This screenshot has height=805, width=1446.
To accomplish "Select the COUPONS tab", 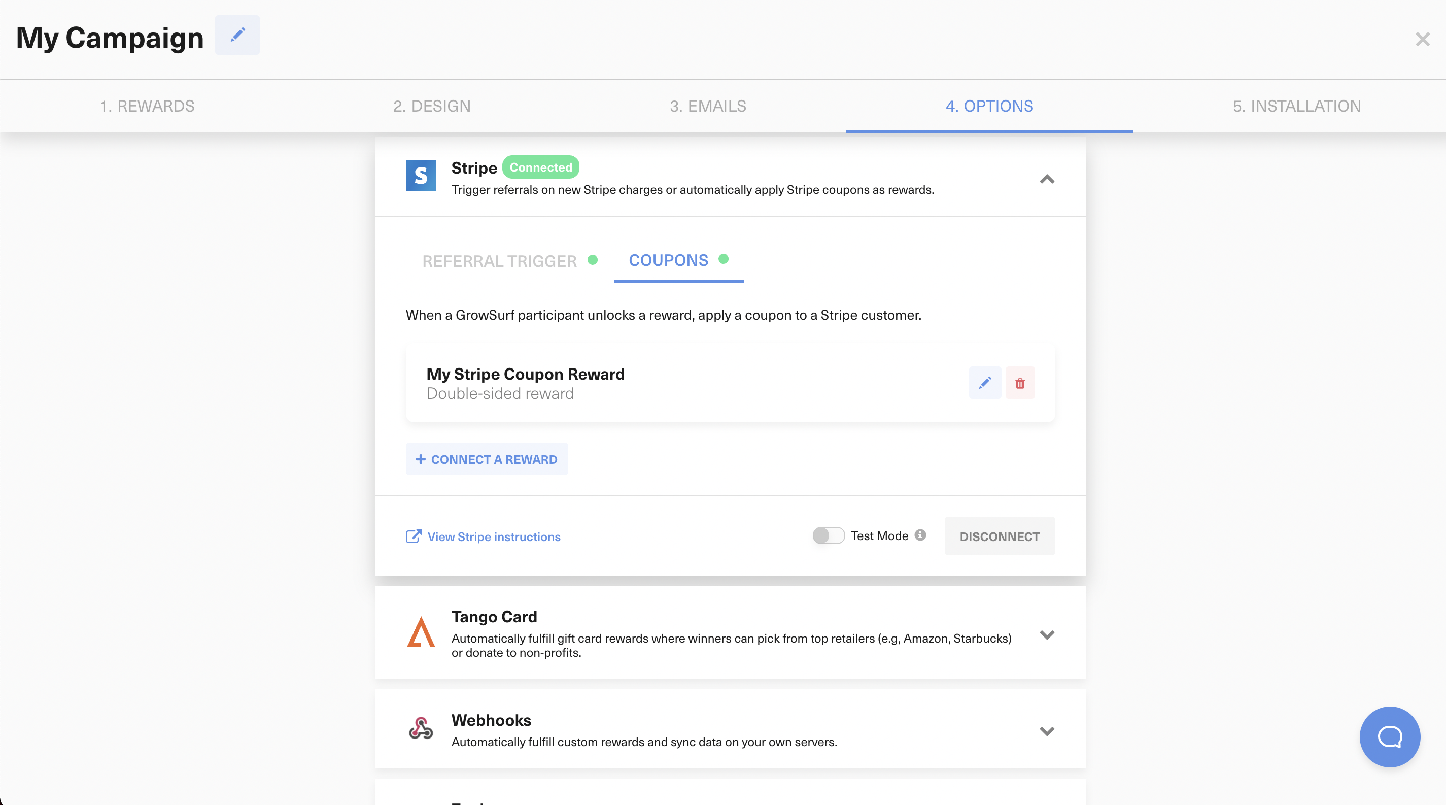I will [x=669, y=260].
